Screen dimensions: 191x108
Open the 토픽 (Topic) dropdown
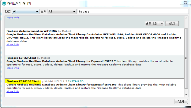[62, 12]
